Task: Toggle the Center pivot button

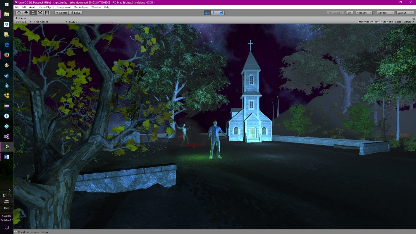Action: [x=61, y=13]
